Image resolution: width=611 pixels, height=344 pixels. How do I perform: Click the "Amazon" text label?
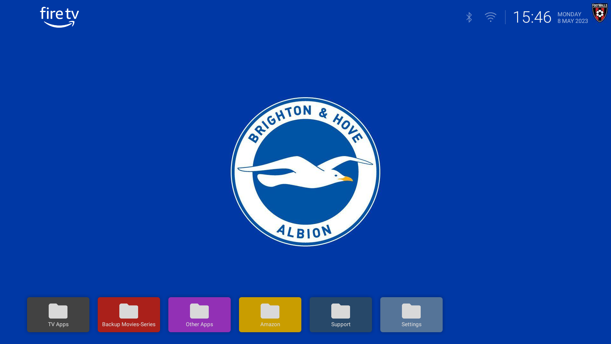(x=270, y=324)
